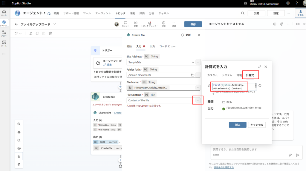The image size is (306, 171).
Task: Open test pane more options
Action: pyautogui.click(x=288, y=24)
